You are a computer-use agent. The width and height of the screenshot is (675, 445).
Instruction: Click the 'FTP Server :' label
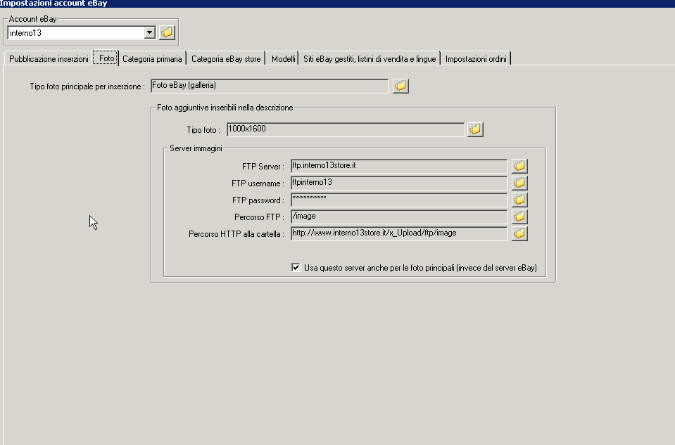263,167
